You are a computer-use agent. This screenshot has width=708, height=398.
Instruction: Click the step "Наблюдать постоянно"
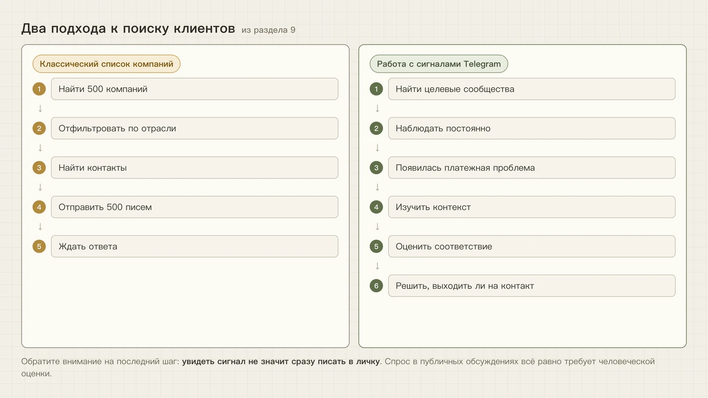pyautogui.click(x=532, y=128)
